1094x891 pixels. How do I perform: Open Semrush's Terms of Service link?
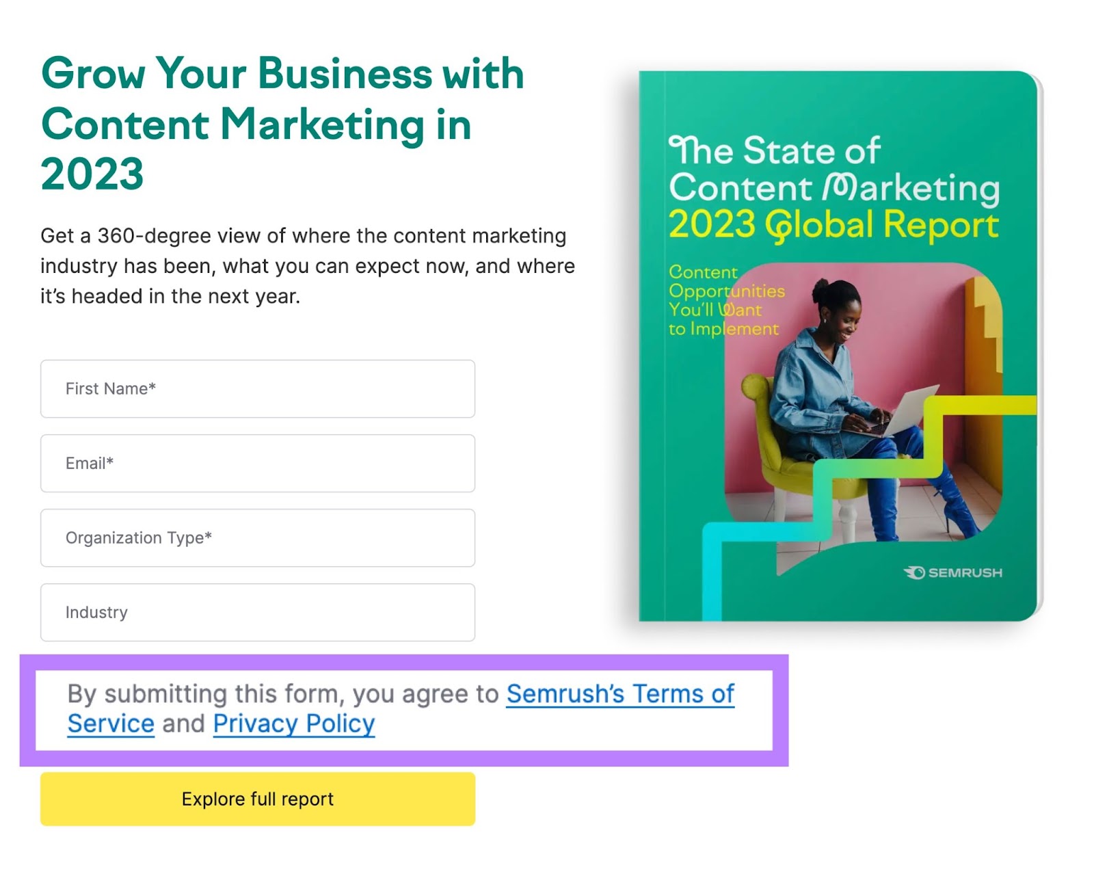(619, 695)
